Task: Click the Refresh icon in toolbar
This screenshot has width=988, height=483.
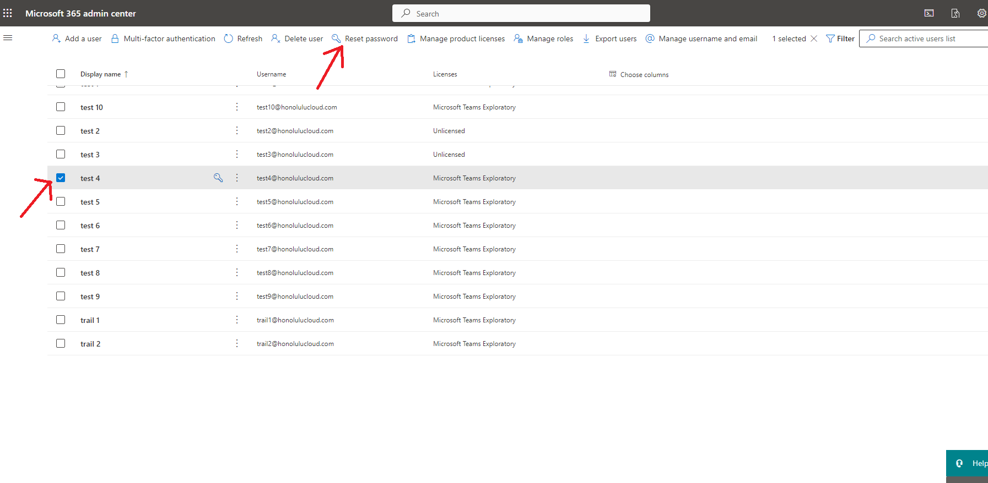Action: point(229,39)
